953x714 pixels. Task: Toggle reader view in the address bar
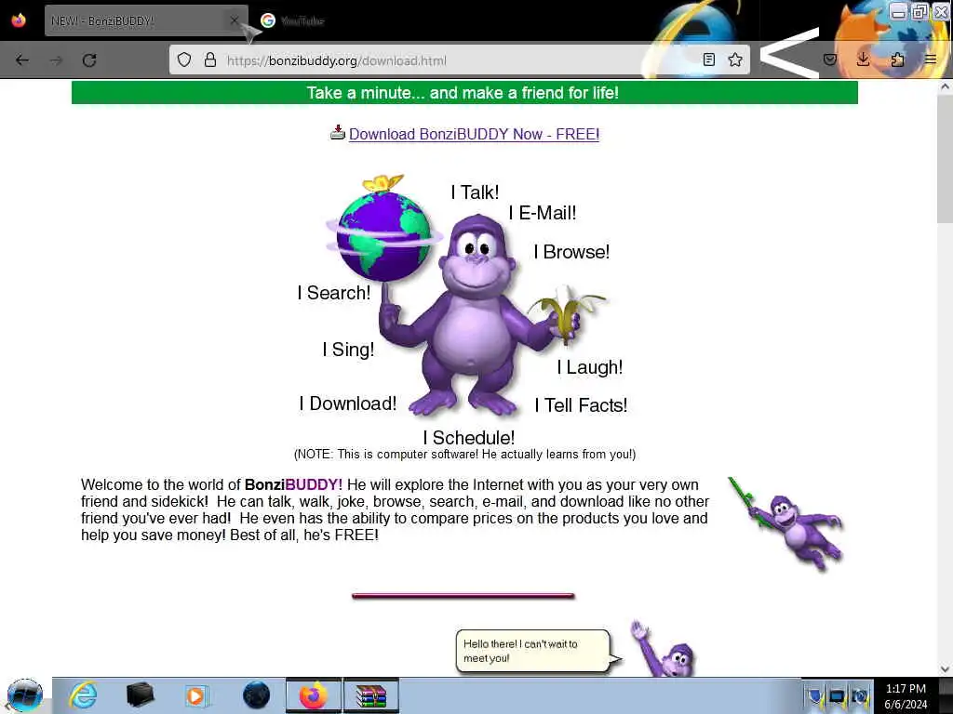[x=708, y=59]
